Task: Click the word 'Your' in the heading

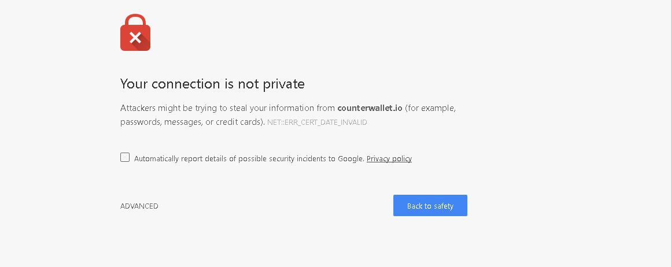Action: 134,84
